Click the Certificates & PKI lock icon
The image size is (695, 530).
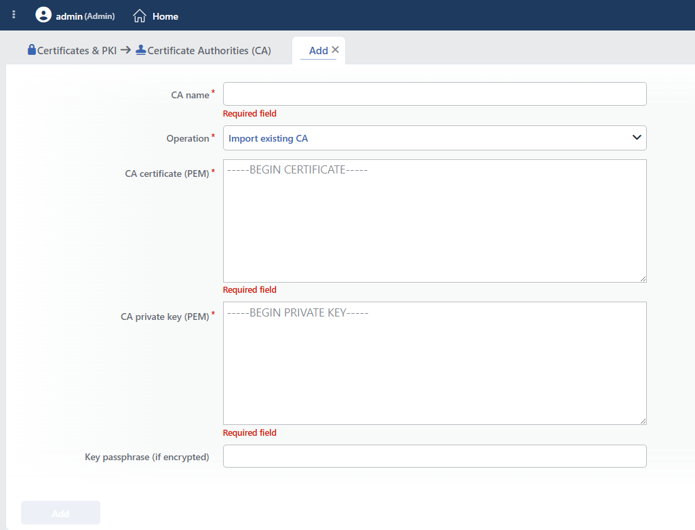pos(31,49)
